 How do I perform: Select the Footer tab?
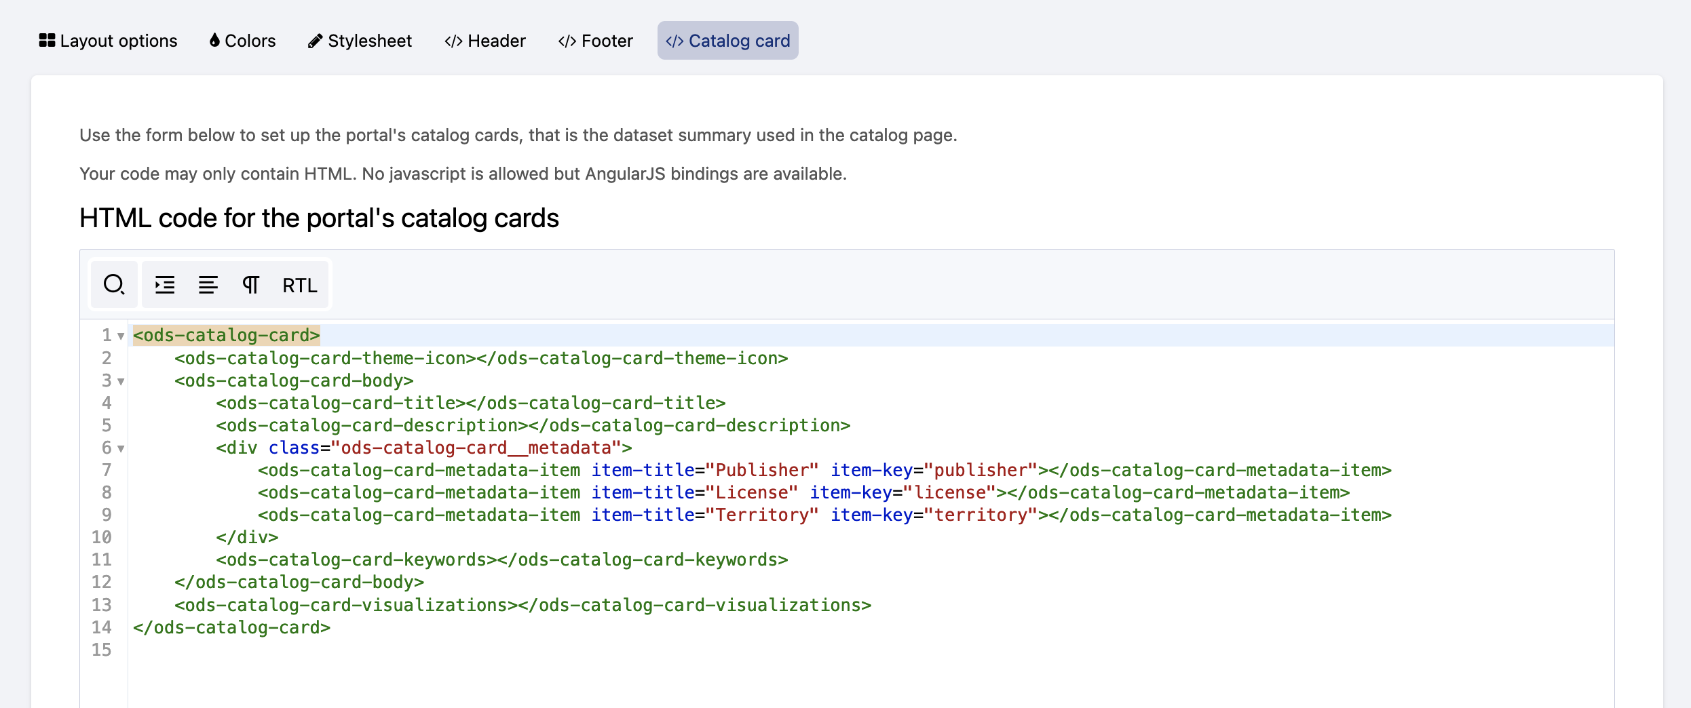(595, 41)
